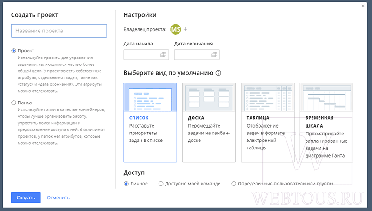Click the Дата окончания date field

(x=197, y=55)
